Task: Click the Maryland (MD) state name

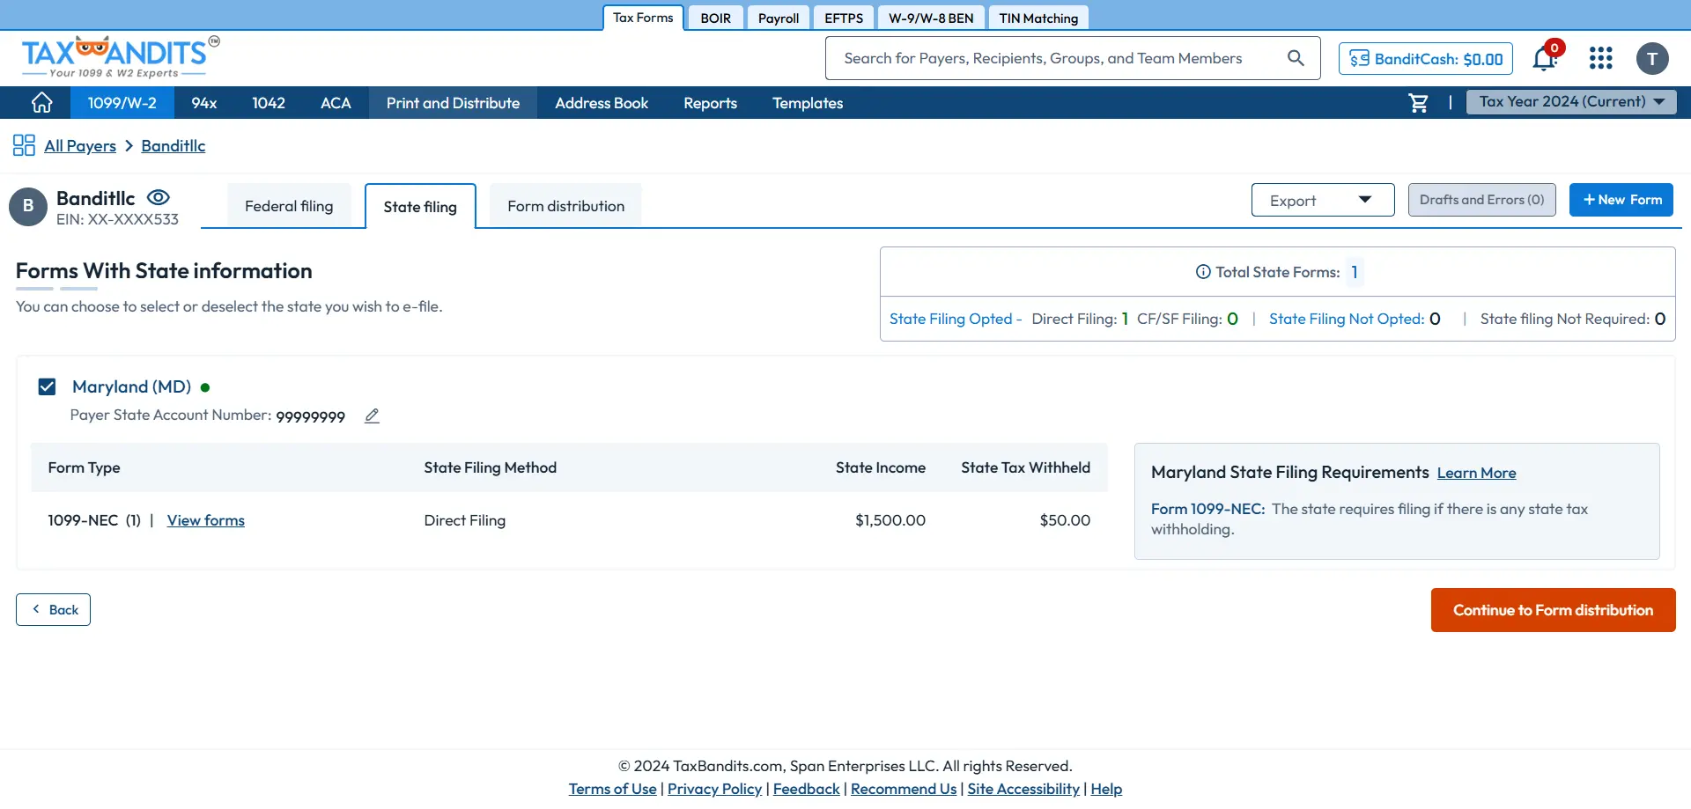Action: [131, 386]
